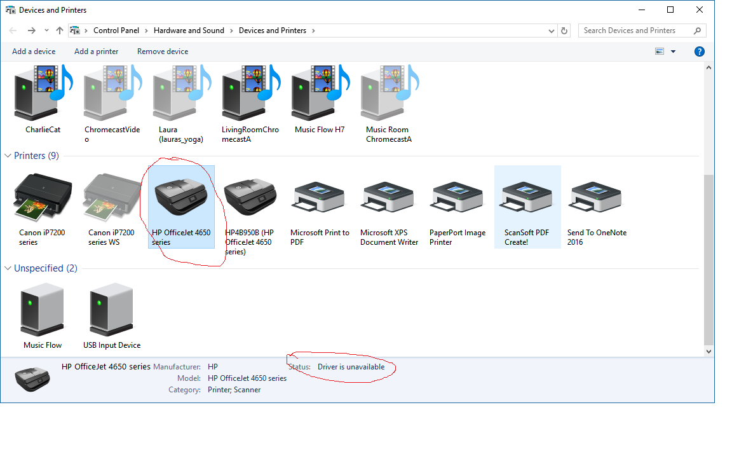Collapse the Printers (9) group
Viewport: 732px width, 461px height.
click(8, 156)
